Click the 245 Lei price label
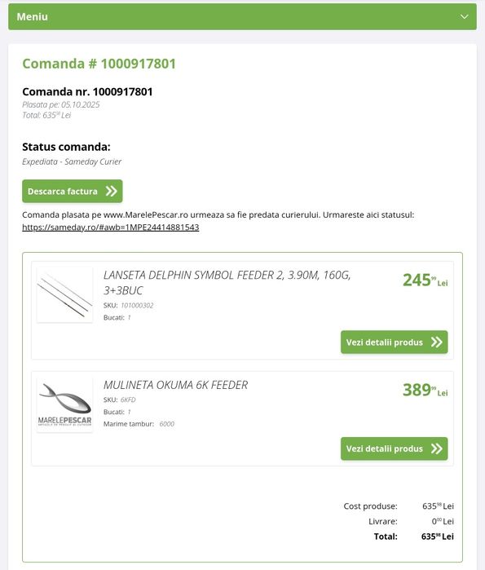The image size is (485, 570). [x=425, y=281]
